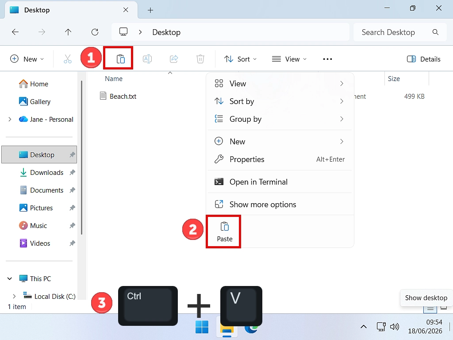Choose Open in Terminal
This screenshot has height=340, width=453.
tap(280, 182)
